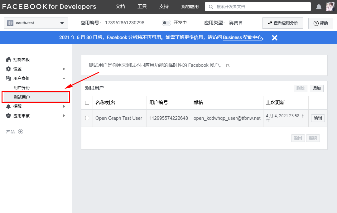The image size is (337, 213).
Task: Click the 添加 test user button
Action: tap(317, 88)
